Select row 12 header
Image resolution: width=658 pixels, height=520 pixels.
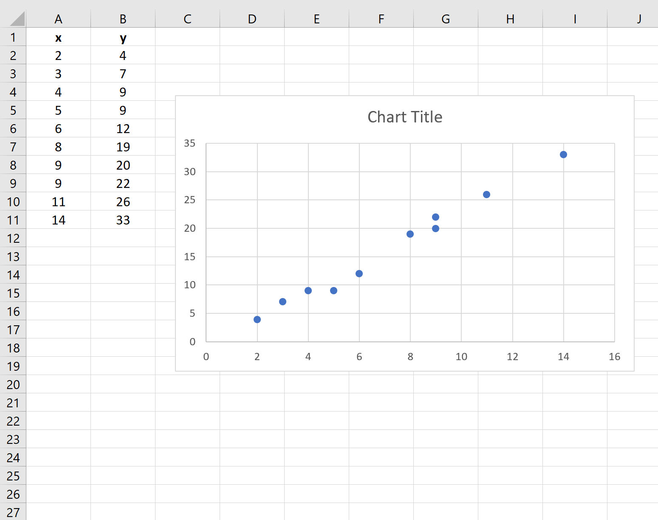coord(13,238)
